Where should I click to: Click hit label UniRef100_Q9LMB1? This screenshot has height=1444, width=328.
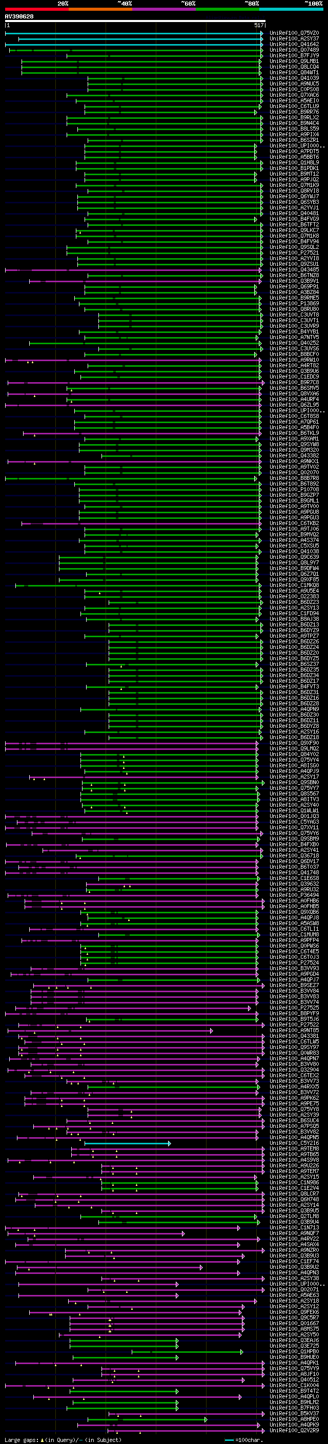(294, 61)
